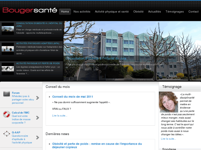This screenshot has height=150, width=201.
Task: Open the Home menu item
Action: (x=65, y=12)
